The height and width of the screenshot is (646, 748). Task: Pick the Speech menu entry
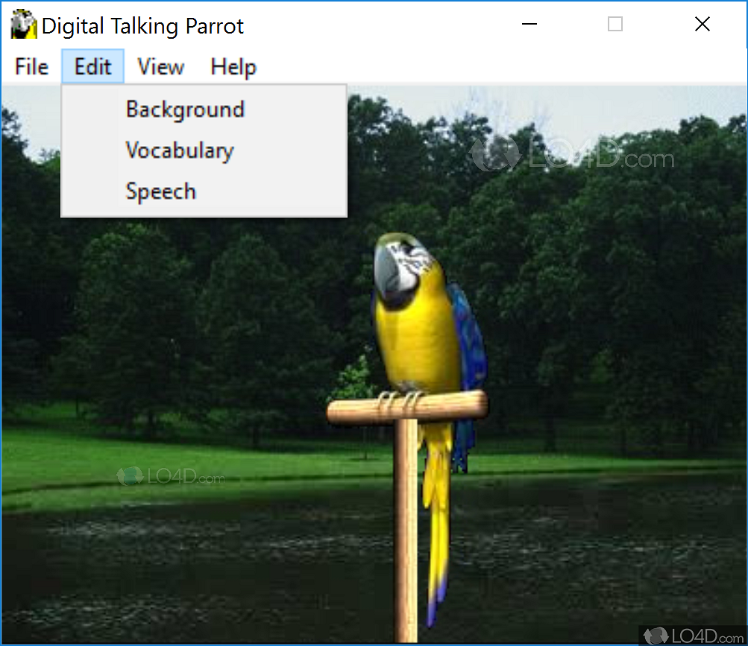tap(161, 191)
